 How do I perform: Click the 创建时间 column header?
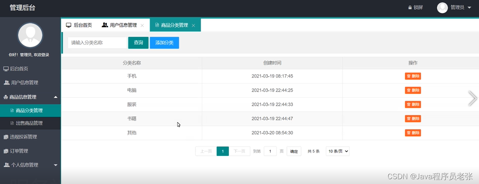(x=272, y=63)
